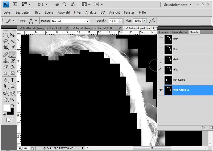This screenshot has width=213, height=151.
Task: Select the Hand tool in toolbox
Action: [5, 100]
